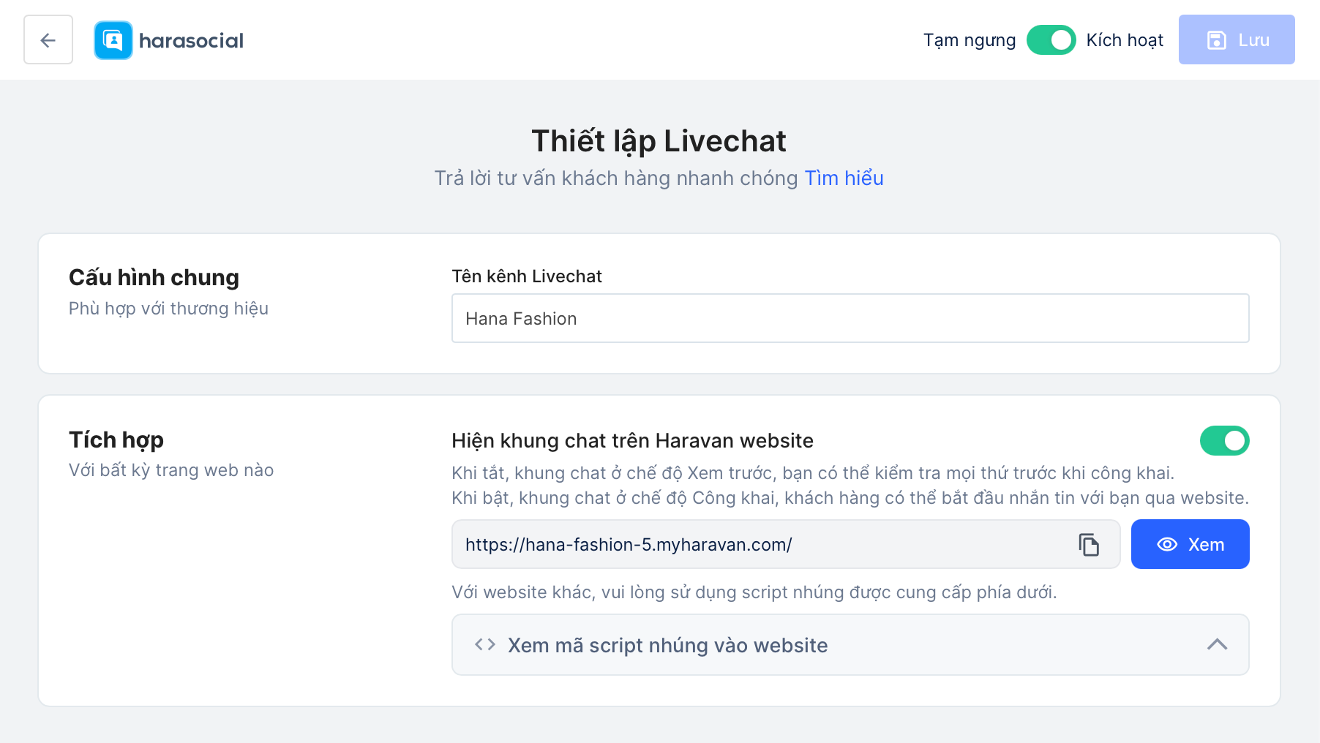
Task: Click the 'Tên kênh Livechat' input field
Action: tap(850, 319)
